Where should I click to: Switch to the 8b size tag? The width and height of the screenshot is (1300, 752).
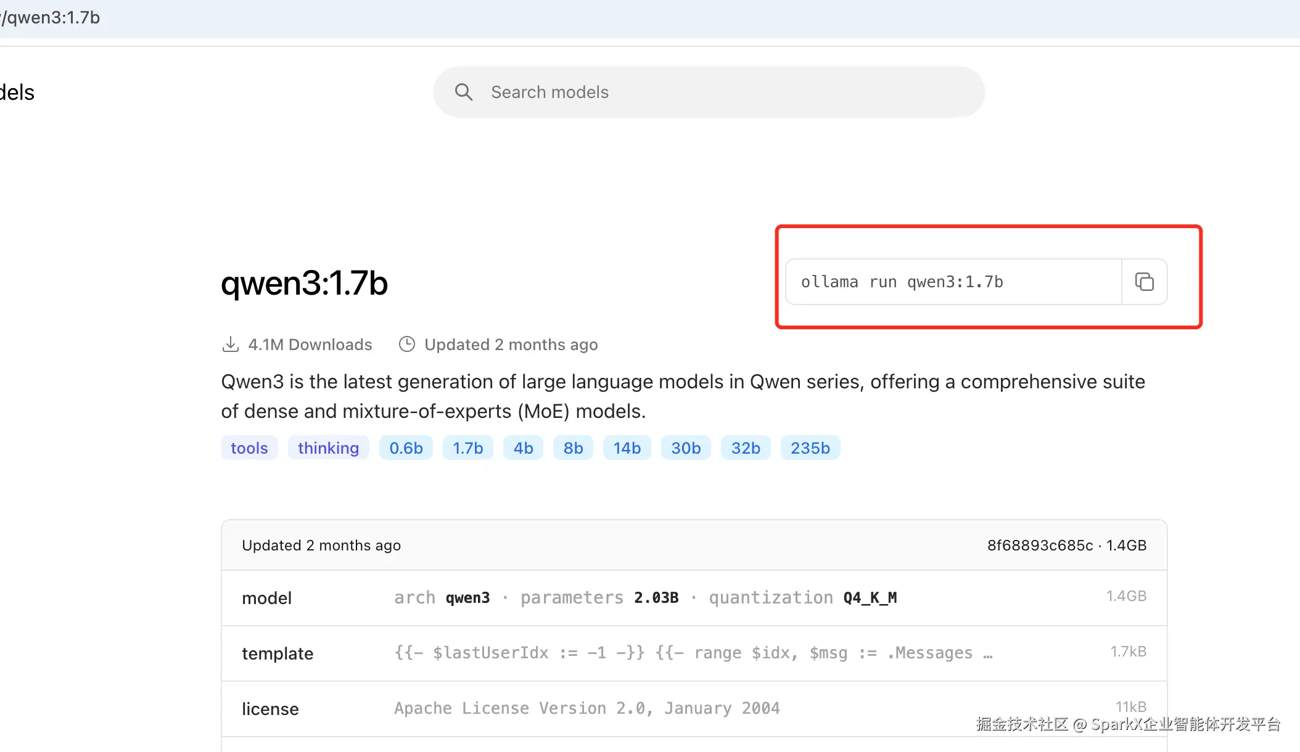click(573, 448)
